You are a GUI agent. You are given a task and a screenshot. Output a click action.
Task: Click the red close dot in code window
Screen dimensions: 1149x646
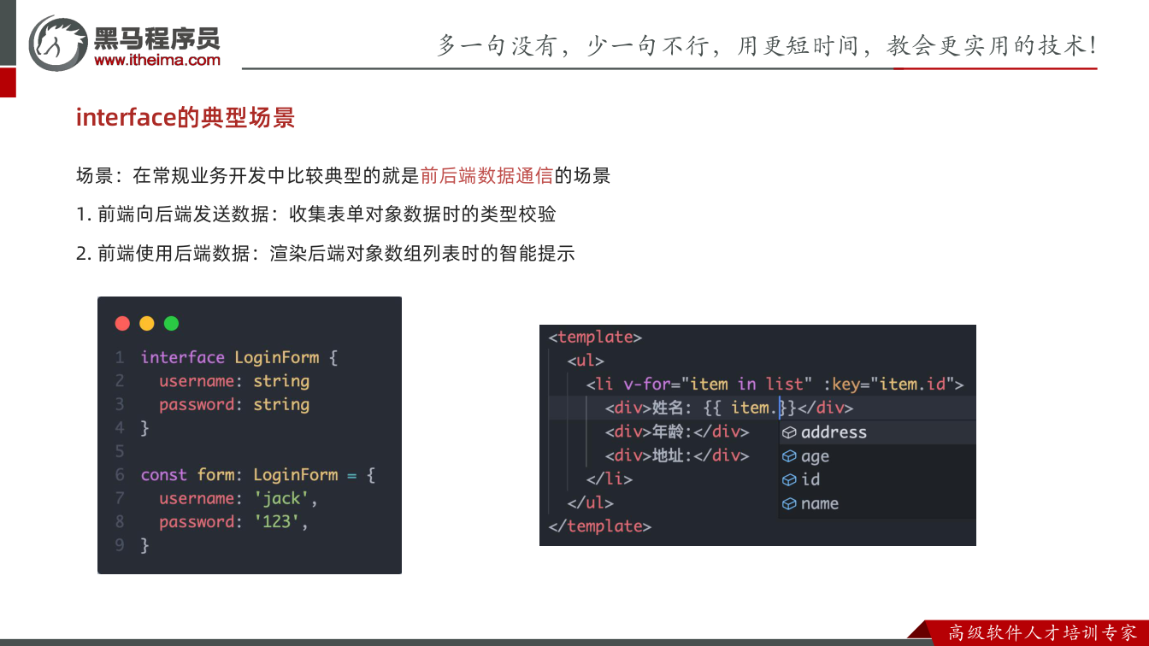pos(122,323)
